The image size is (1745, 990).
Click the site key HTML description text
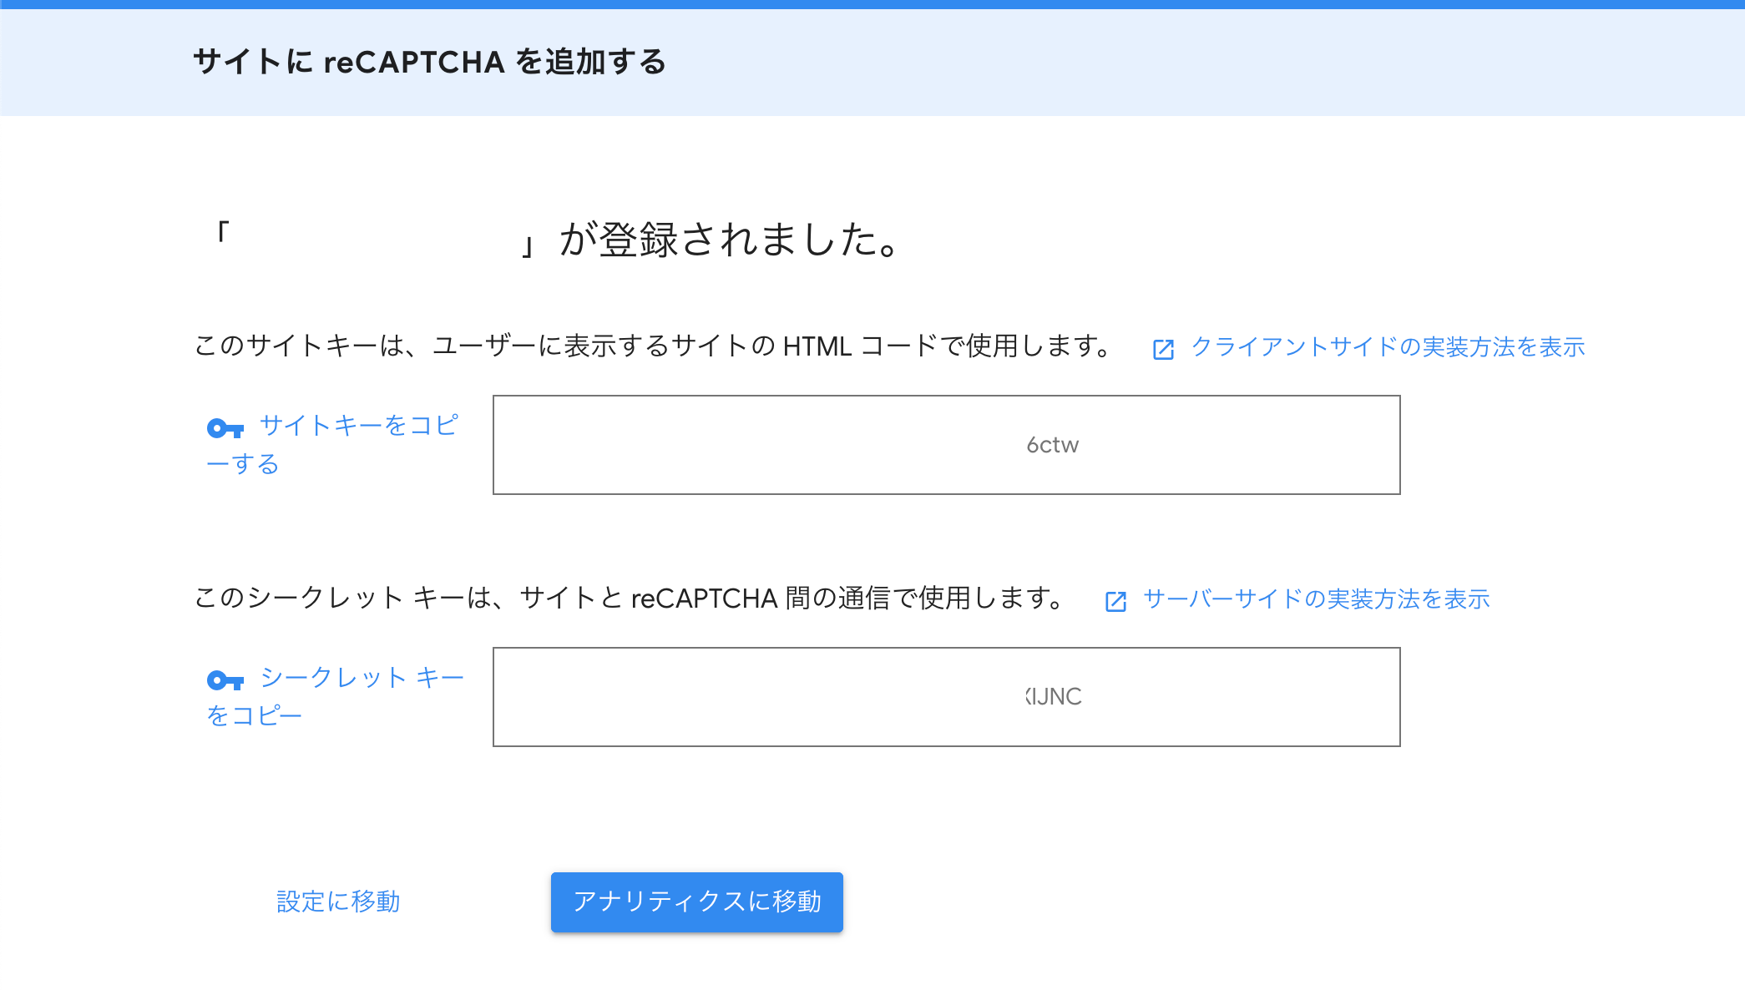654,346
